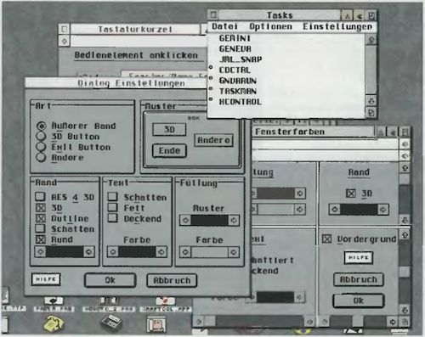Click the HILFE icon in Dialog Einstellungen
Image resolution: width=425 pixels, height=337 pixels.
(x=46, y=279)
